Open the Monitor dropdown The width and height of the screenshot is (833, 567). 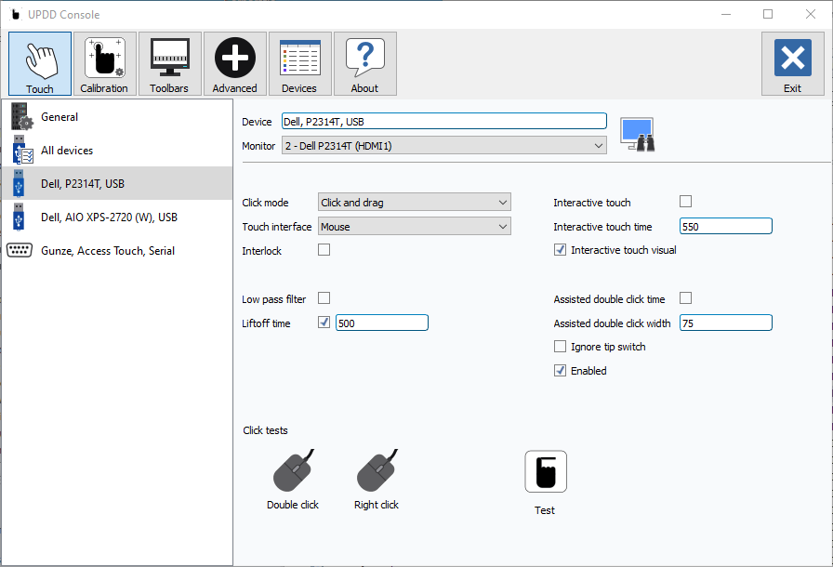coord(444,145)
